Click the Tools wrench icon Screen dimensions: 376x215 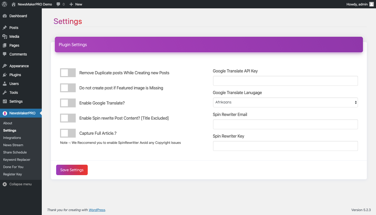tap(5, 93)
